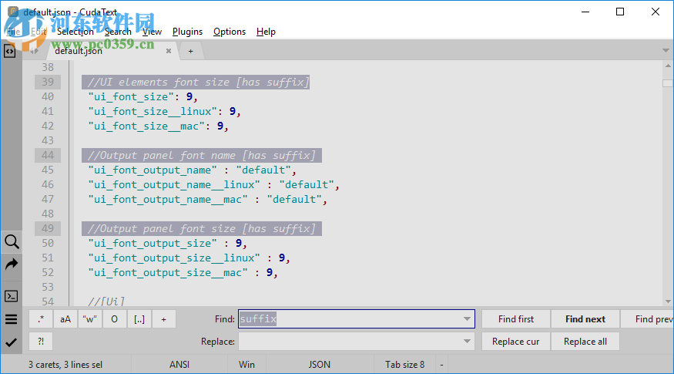This screenshot has height=374, width=674.
Task: Open the View menu
Action: (x=152, y=32)
